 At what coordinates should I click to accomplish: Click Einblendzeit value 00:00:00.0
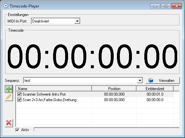tap(155, 100)
